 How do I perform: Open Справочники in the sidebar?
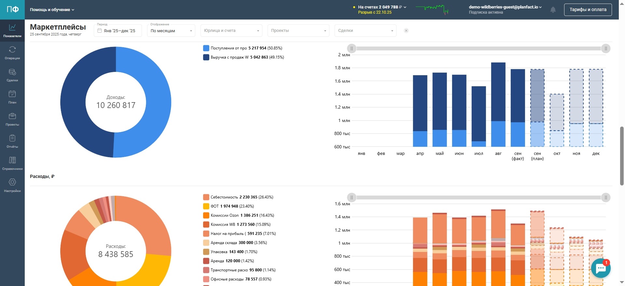coord(12,163)
